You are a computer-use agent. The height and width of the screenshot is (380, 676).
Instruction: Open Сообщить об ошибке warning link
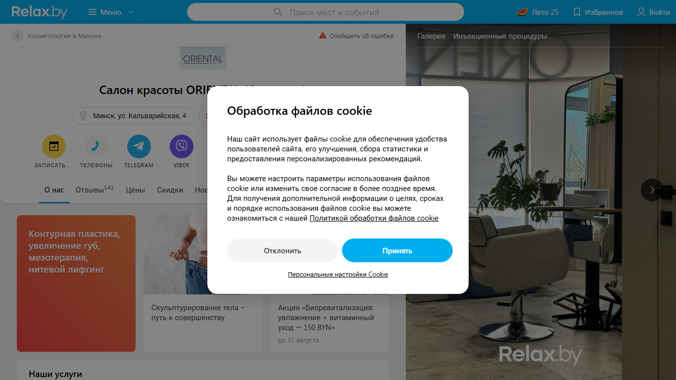[x=356, y=36]
